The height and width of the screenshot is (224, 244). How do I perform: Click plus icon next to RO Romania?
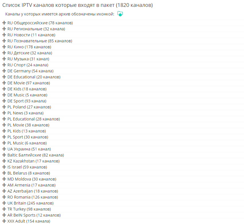[x=4, y=197]
